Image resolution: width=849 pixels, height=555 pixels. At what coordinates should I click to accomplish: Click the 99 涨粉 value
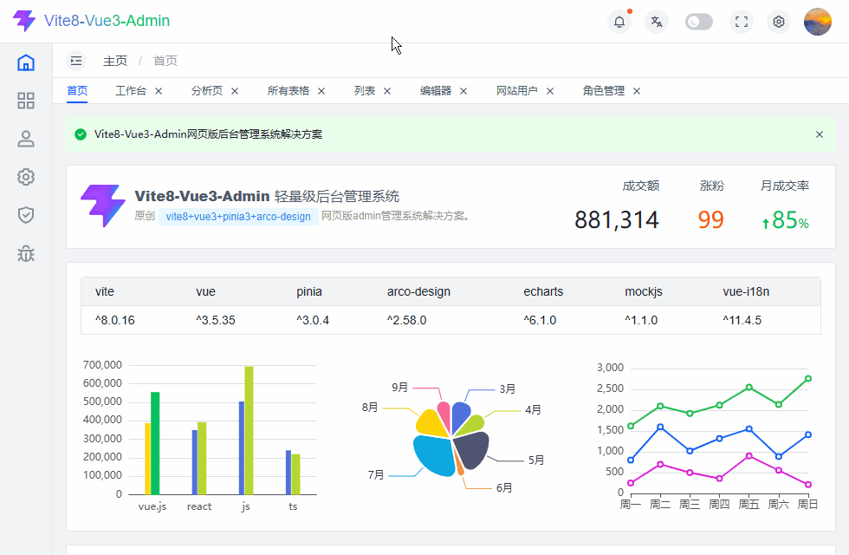tap(711, 219)
